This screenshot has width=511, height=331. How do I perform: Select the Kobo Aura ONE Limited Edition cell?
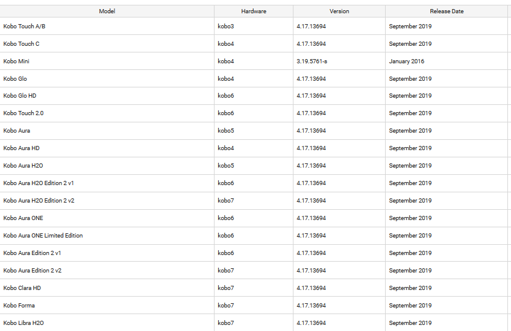[x=43, y=236]
